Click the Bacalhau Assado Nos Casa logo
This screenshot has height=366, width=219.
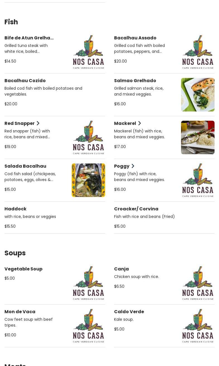tap(198, 52)
